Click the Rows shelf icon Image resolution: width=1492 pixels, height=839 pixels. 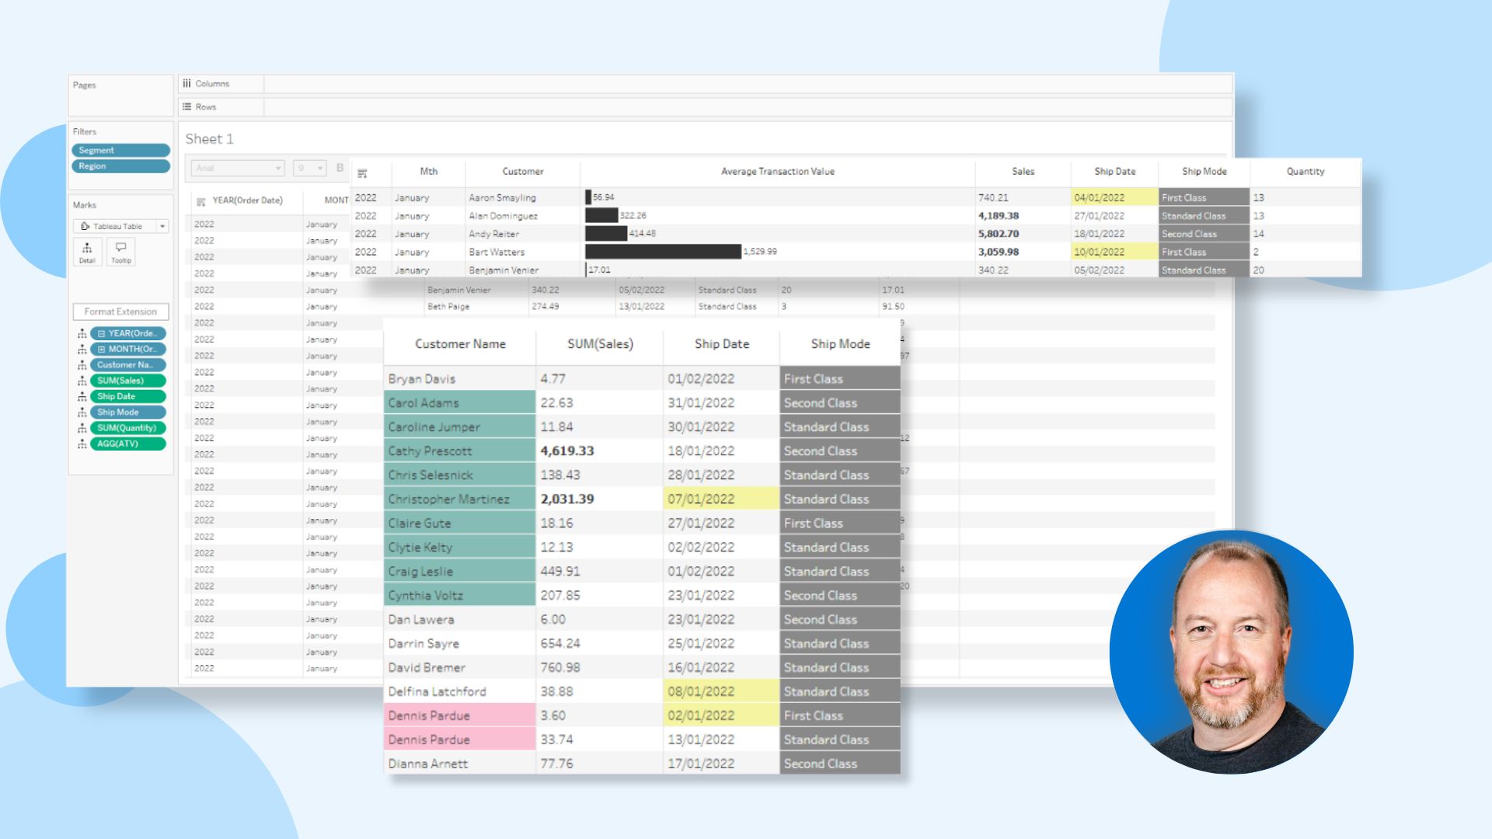tap(186, 107)
